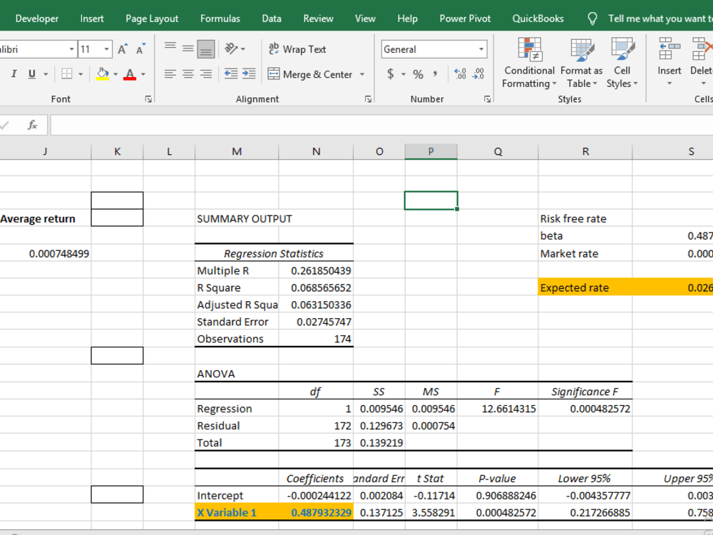Select cell with 0.487932329 coefficient
This screenshot has height=535, width=713.
(316, 512)
